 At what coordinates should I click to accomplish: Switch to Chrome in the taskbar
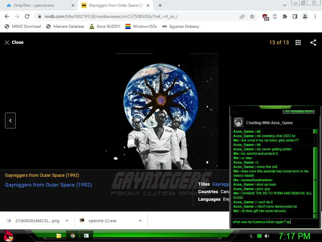point(73,236)
